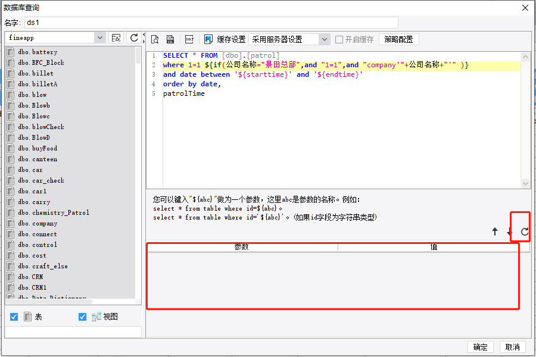Click patrolTime on SQL line 5

click(x=184, y=93)
